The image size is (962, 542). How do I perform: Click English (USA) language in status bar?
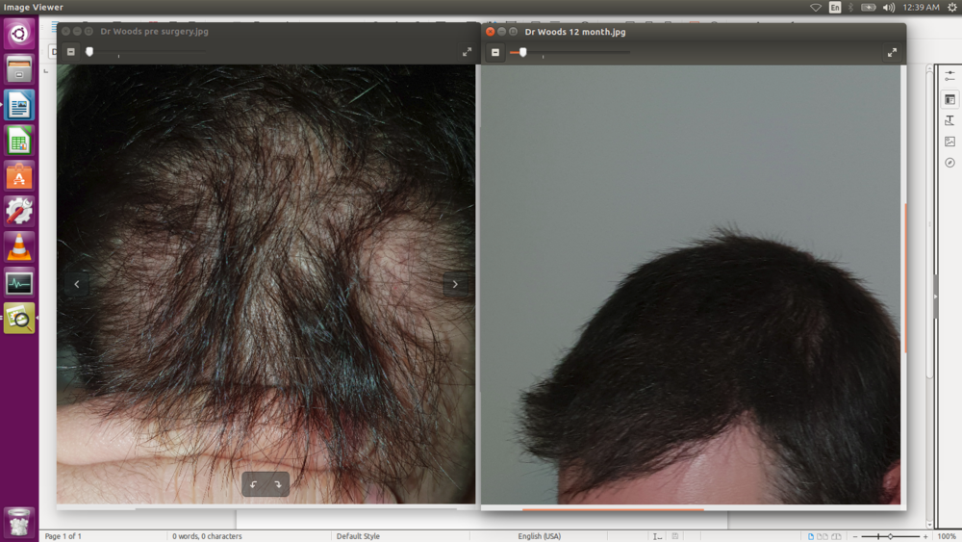[x=539, y=536]
